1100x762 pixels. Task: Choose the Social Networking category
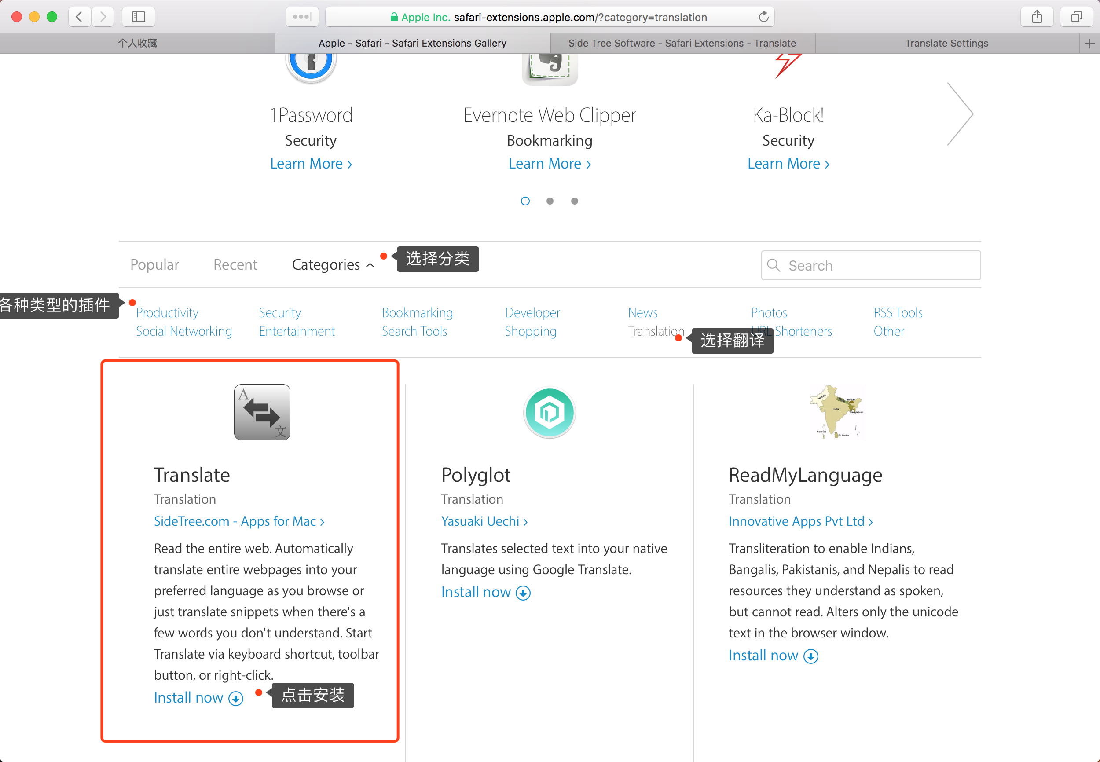tap(184, 331)
